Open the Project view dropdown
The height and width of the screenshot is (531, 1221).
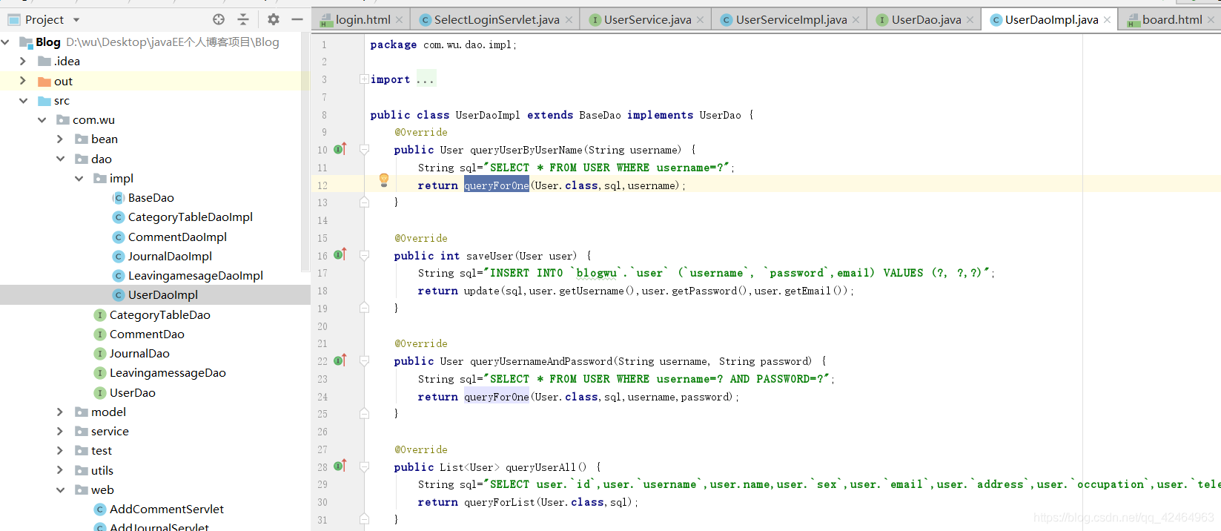pos(76,20)
